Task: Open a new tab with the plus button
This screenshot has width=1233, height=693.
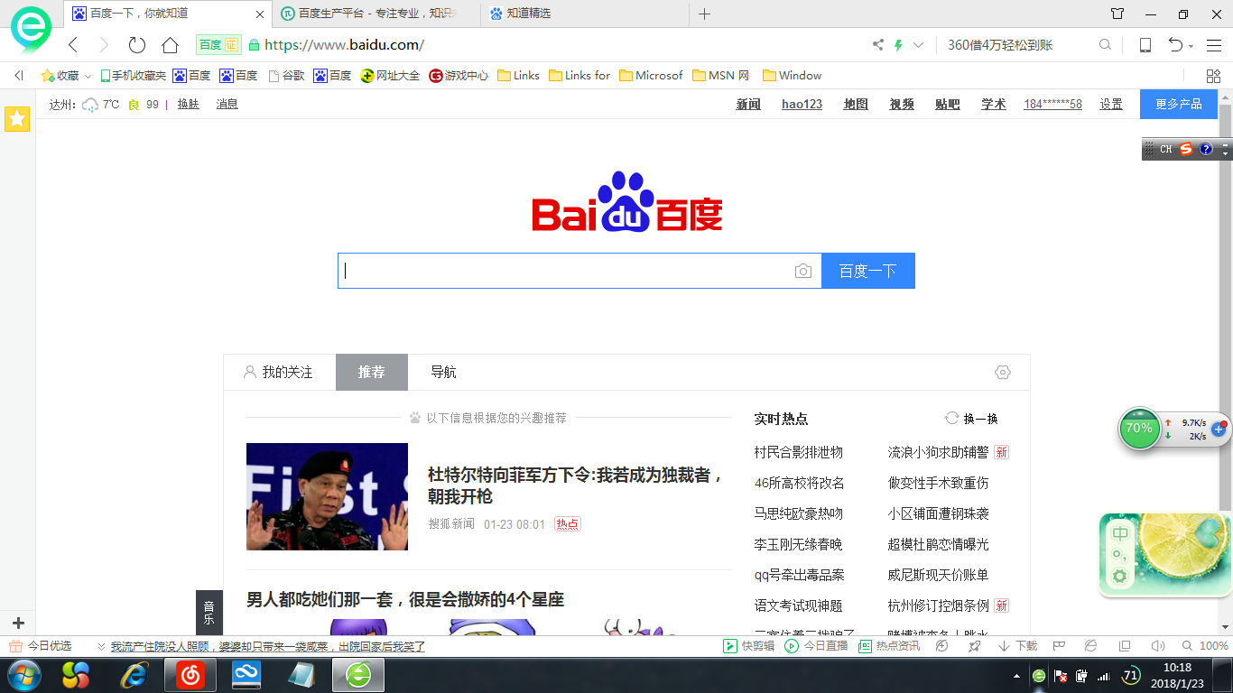Action: [x=705, y=14]
